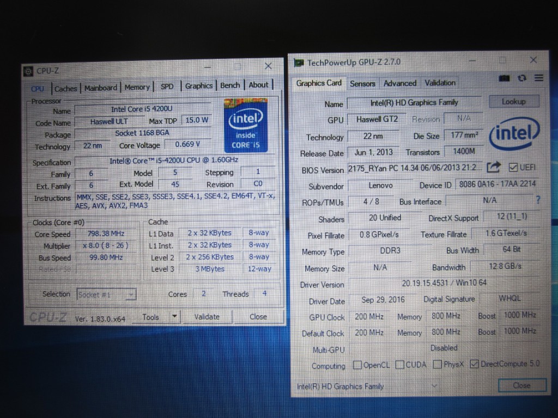Click the BIOS export share icon
This screenshot has height=418, width=558.
click(x=494, y=167)
